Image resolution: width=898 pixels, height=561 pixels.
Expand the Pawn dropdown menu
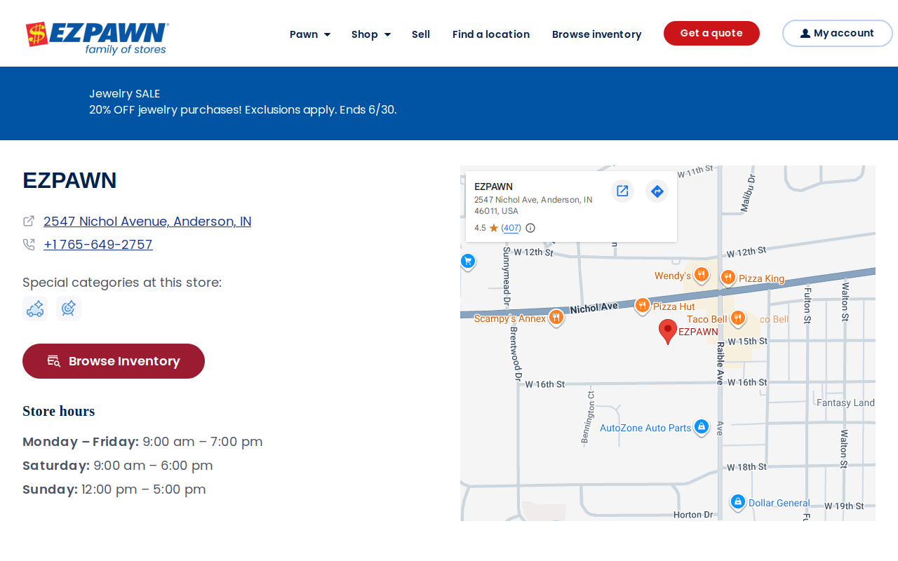click(x=310, y=34)
